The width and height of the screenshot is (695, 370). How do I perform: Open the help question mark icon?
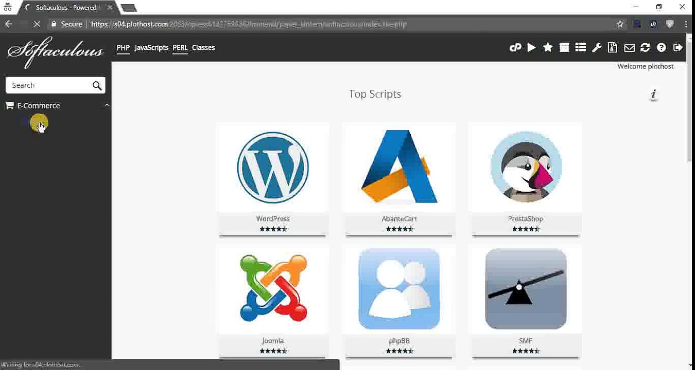(x=662, y=48)
